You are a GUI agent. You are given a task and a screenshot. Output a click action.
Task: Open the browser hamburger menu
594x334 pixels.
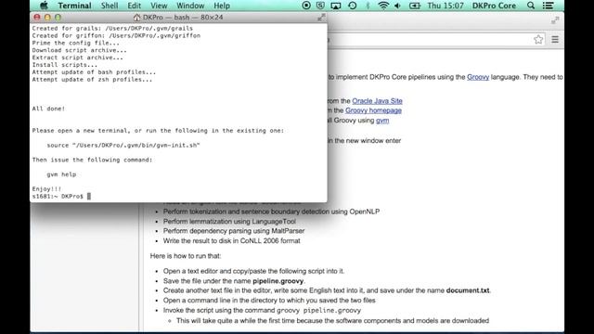555,39
